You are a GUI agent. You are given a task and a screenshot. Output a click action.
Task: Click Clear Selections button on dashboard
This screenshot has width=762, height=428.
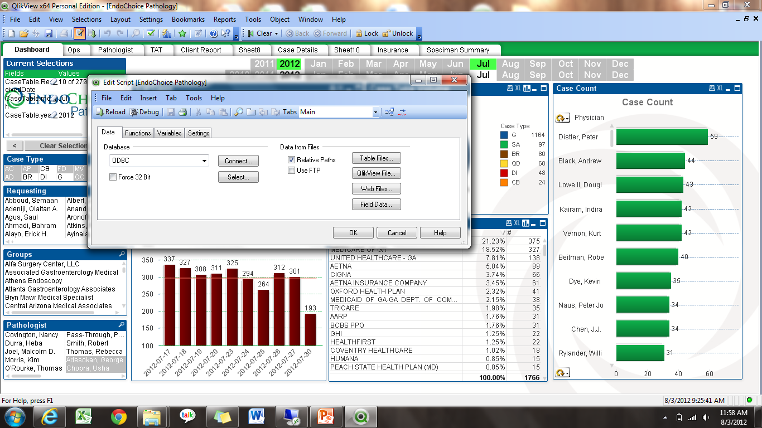(56, 145)
